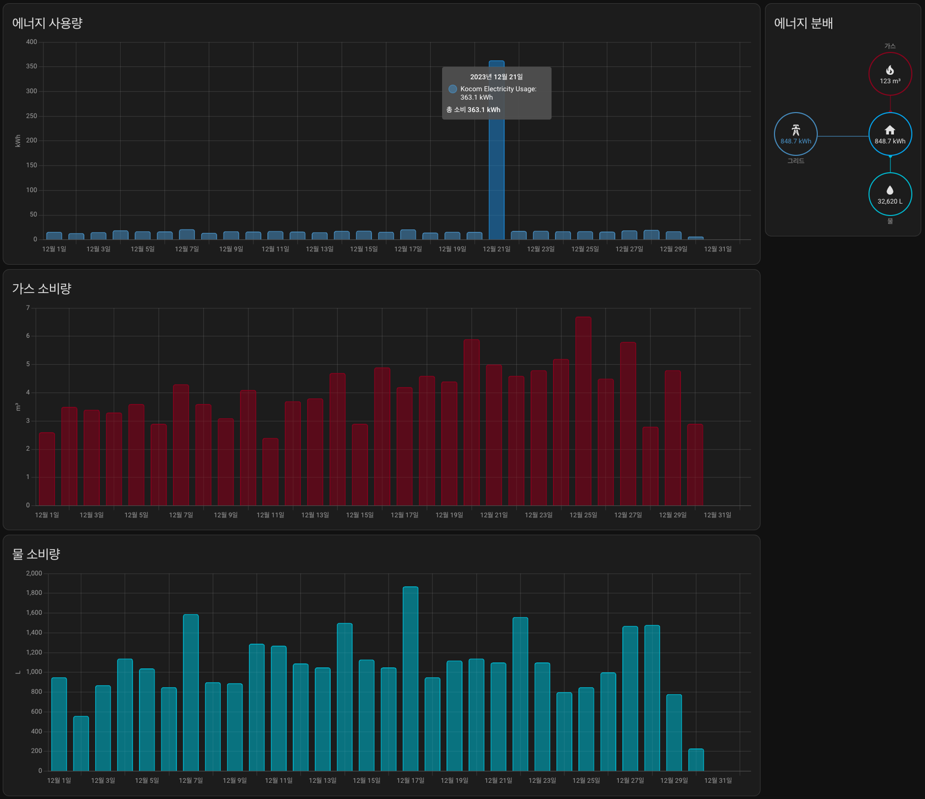Click the tallest gas bar on December 25
Image resolution: width=925 pixels, height=799 pixels.
[x=583, y=411]
